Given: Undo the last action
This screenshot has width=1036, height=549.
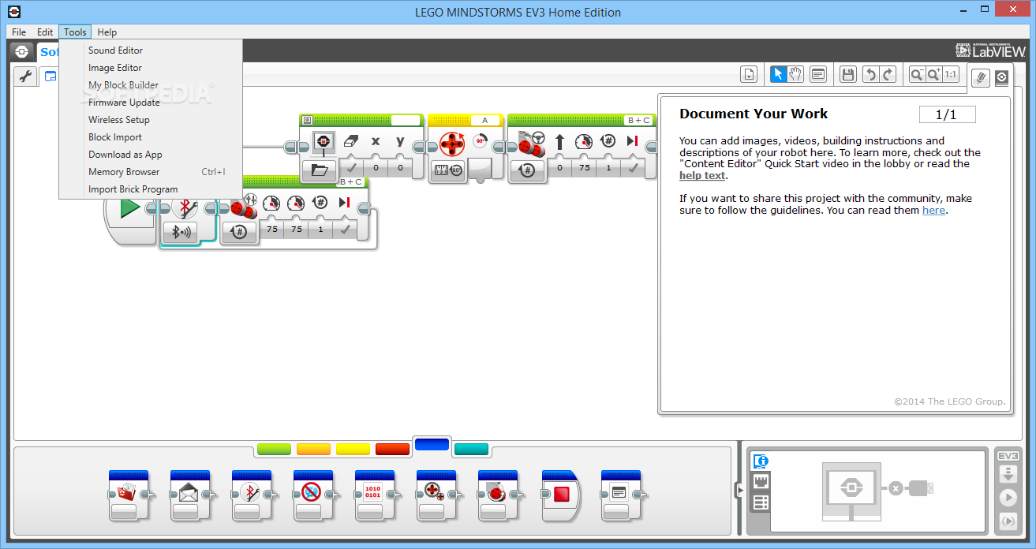Looking at the screenshot, I should point(870,74).
